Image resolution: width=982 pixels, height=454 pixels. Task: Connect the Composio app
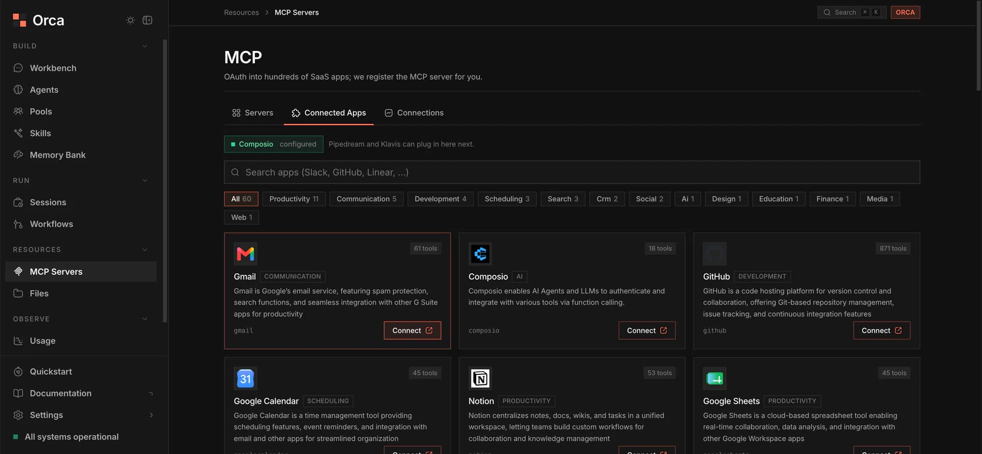[x=647, y=330]
